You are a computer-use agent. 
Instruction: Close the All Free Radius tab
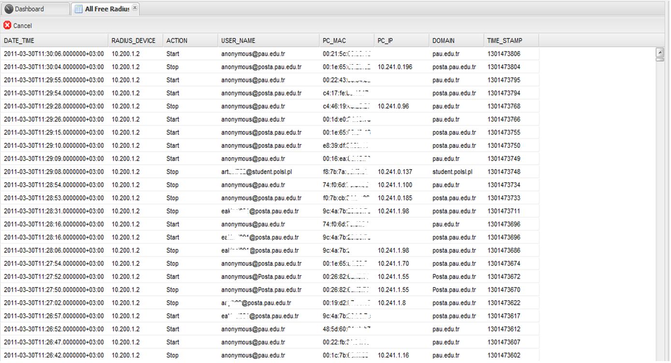point(135,7)
